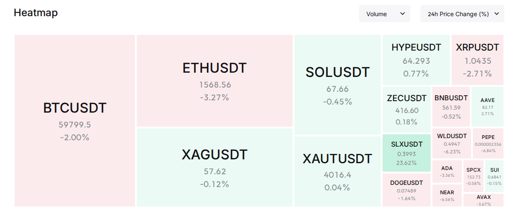
Task: Open the XAGUSDT tile
Action: (215, 167)
